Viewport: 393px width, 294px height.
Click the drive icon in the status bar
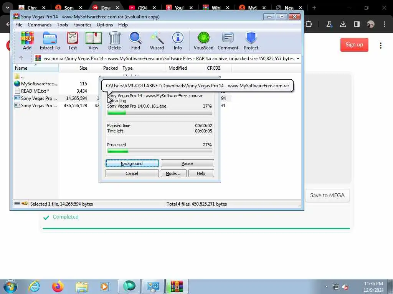coord(17,204)
